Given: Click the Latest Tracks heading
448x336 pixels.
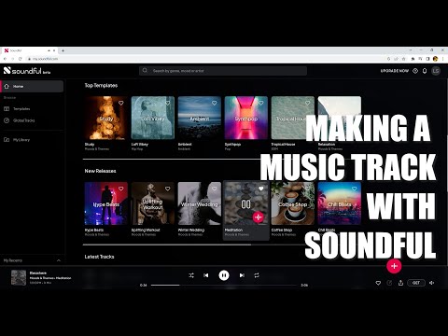Looking at the screenshot, I should (x=99, y=257).
